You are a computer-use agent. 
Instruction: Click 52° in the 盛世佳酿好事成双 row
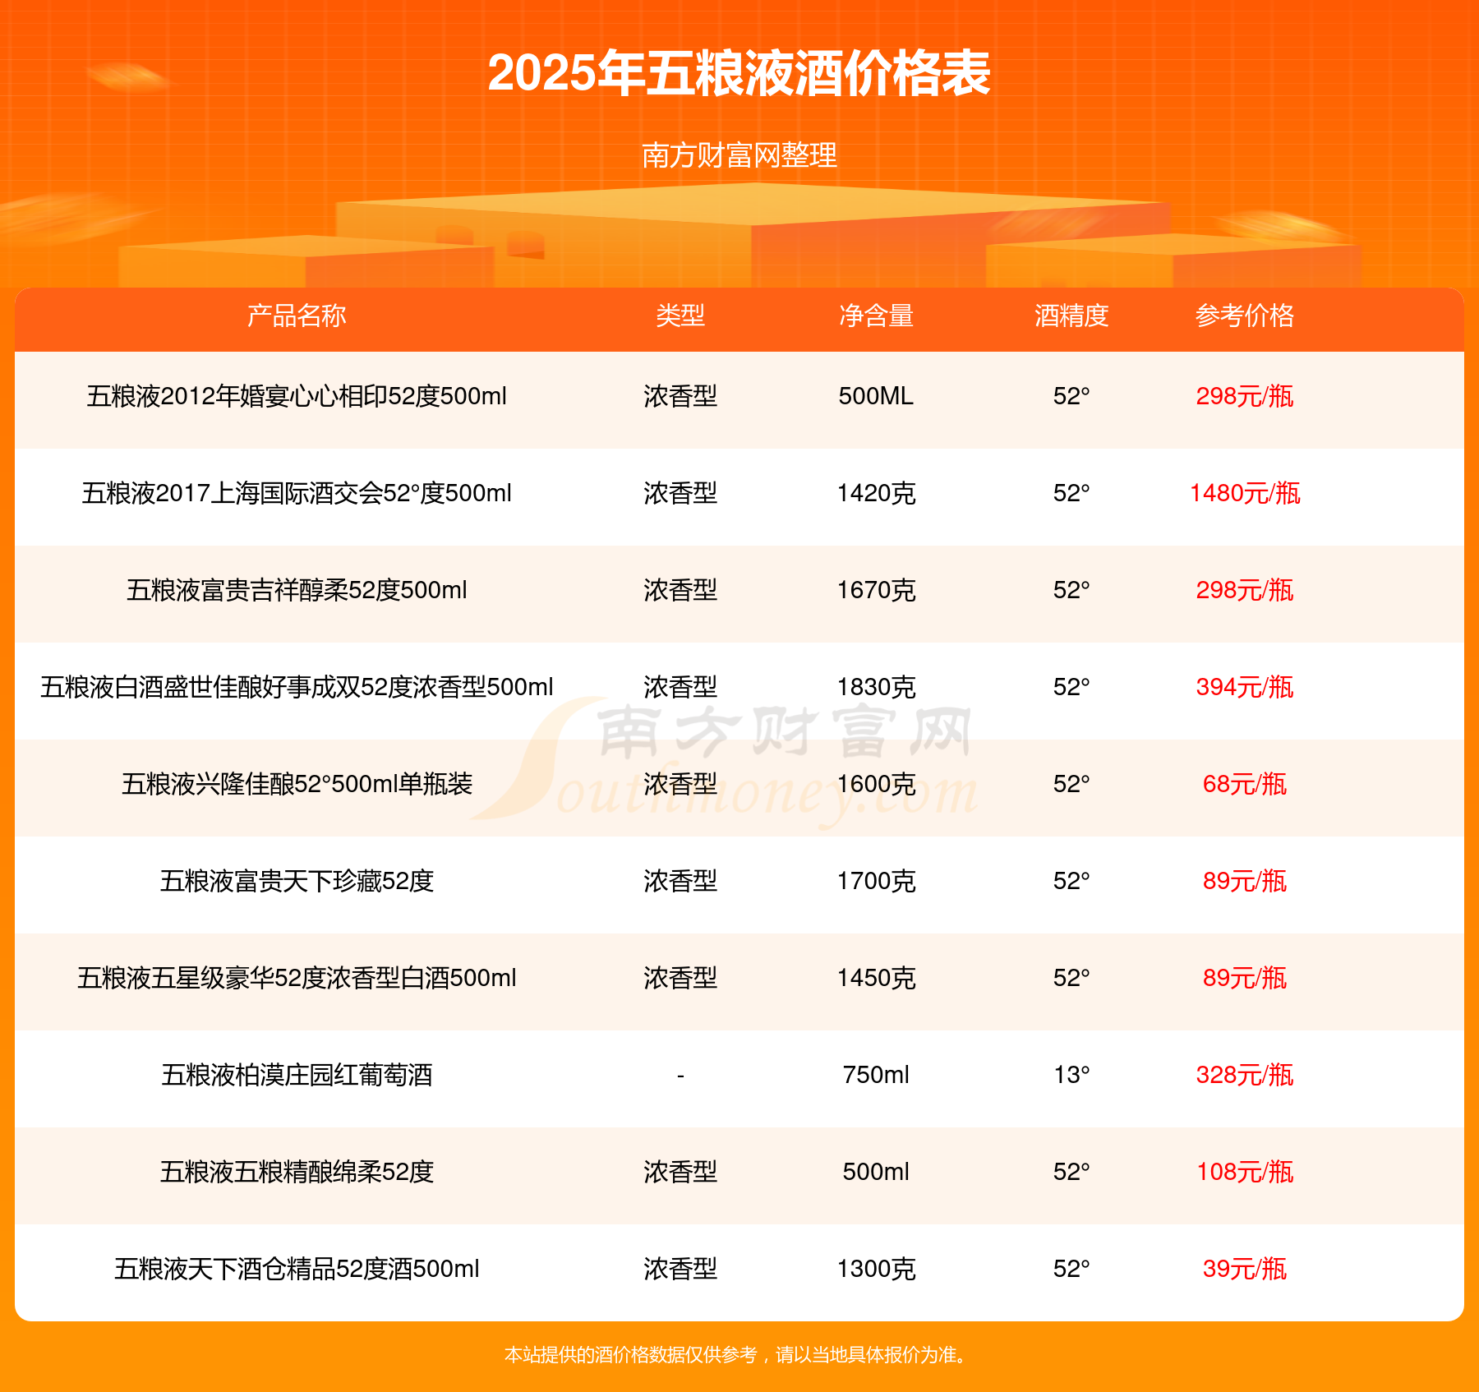tap(1071, 687)
